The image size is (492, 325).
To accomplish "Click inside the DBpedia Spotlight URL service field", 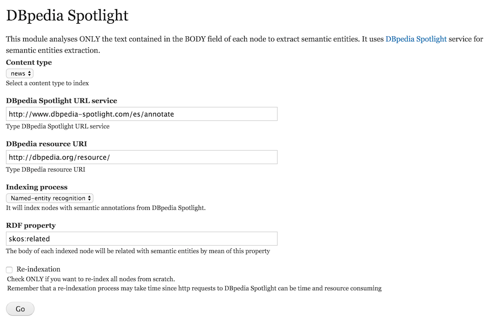I will 140,113.
